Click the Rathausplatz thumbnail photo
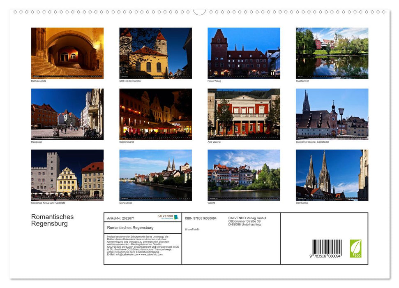This screenshot has height=288, width=399. pyautogui.click(x=67, y=52)
